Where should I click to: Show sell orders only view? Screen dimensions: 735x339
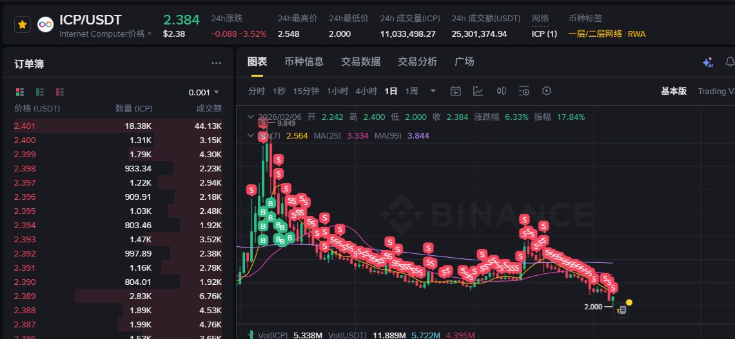pyautogui.click(x=60, y=92)
